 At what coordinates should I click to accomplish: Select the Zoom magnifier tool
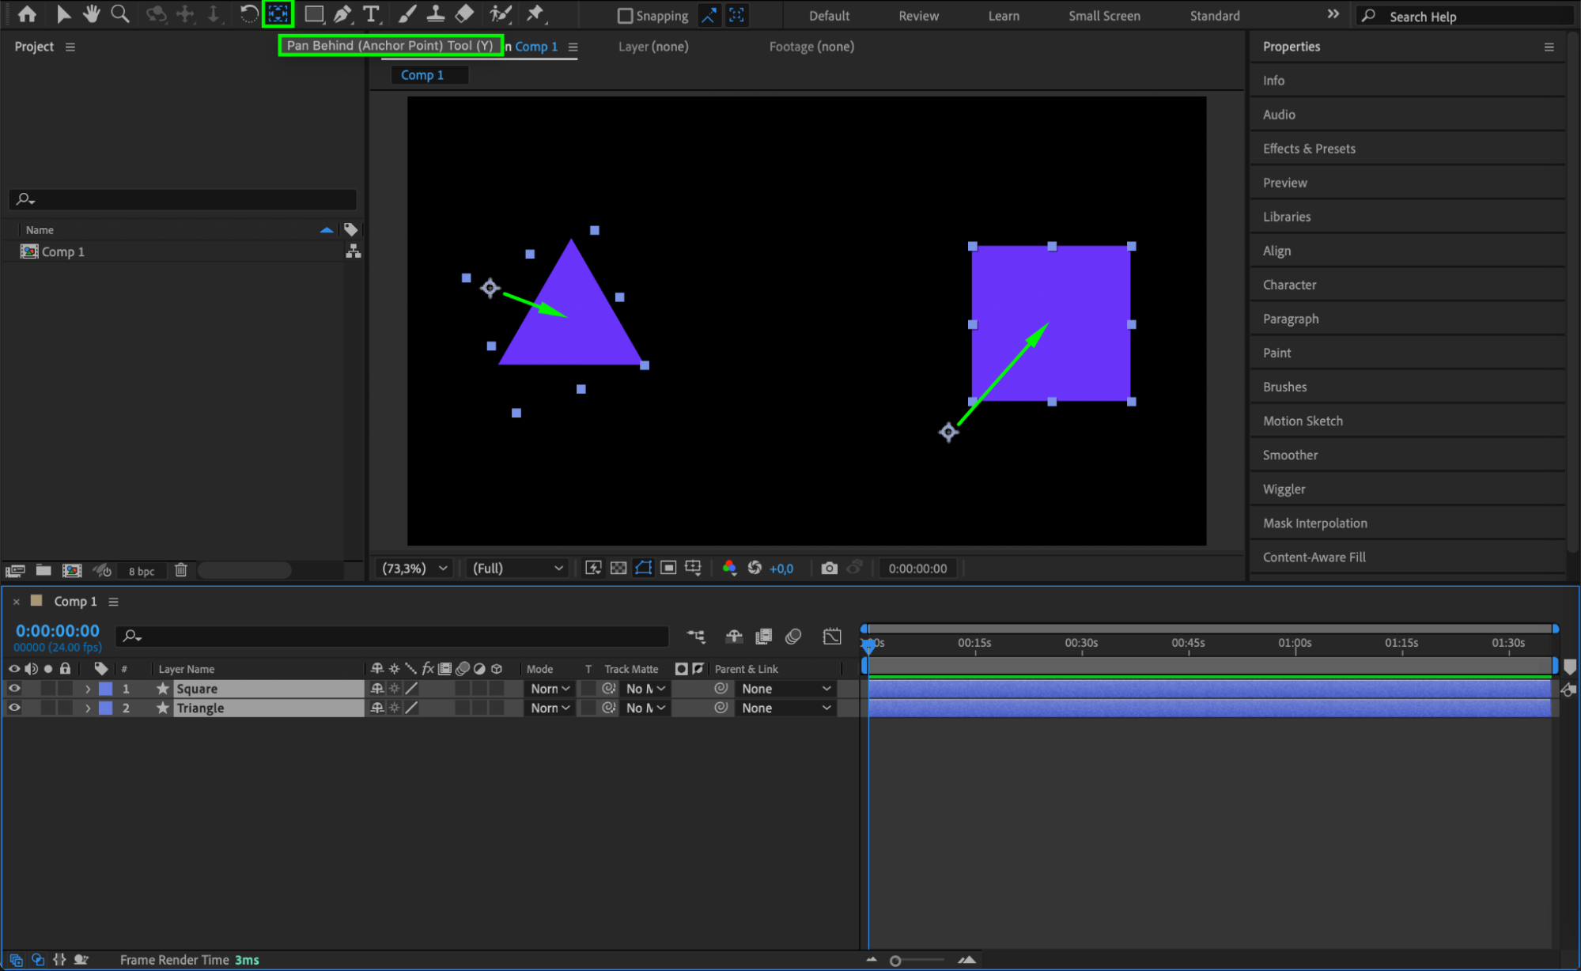point(120,13)
